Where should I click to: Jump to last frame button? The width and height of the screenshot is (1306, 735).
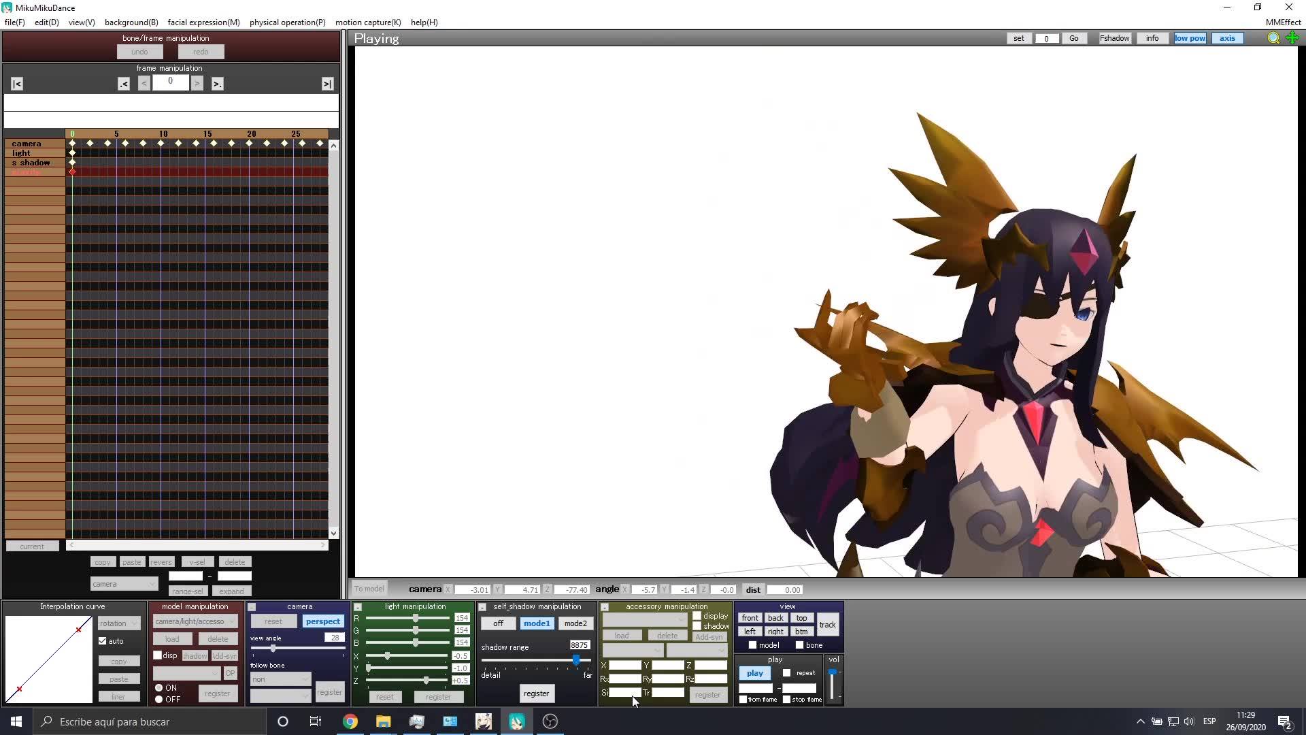pos(327,84)
